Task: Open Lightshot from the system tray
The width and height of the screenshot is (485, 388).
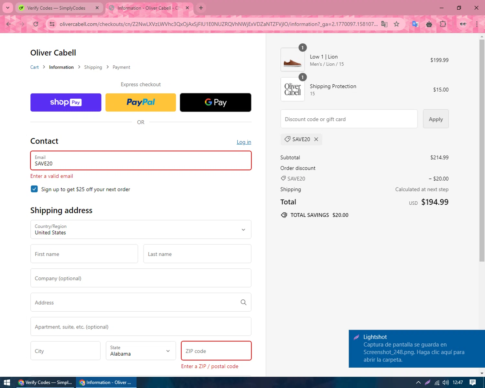Action: [x=427, y=383]
